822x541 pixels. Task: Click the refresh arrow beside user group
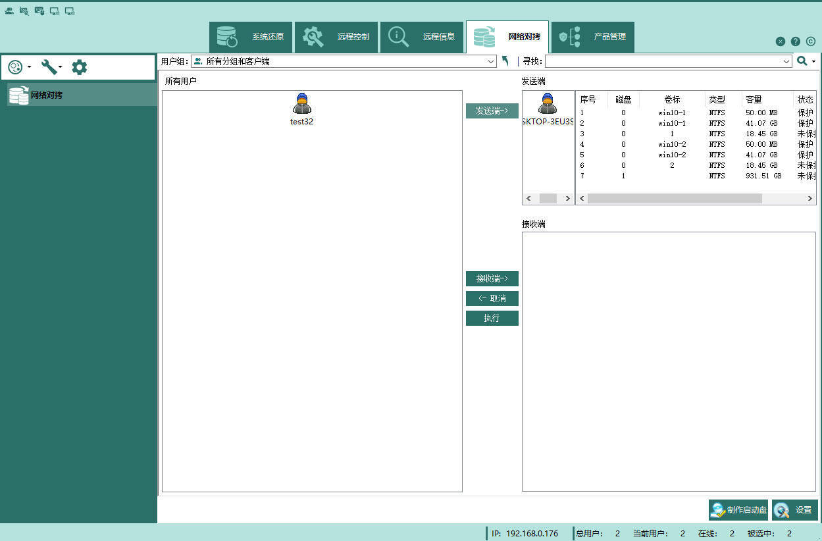pyautogui.click(x=505, y=61)
